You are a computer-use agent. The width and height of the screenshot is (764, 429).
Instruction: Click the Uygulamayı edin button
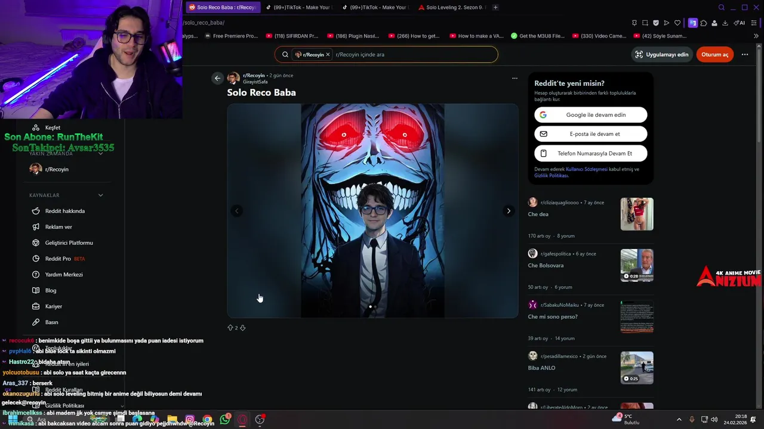click(x=661, y=54)
